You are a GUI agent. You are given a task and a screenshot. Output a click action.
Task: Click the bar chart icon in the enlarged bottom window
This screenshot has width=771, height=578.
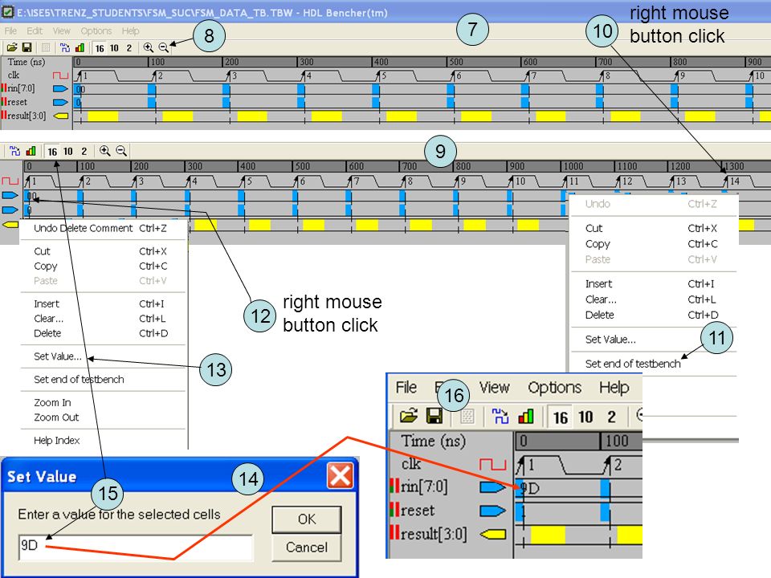click(x=525, y=417)
